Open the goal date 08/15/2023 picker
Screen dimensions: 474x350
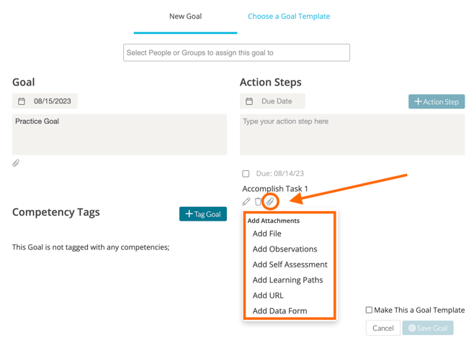pos(52,101)
